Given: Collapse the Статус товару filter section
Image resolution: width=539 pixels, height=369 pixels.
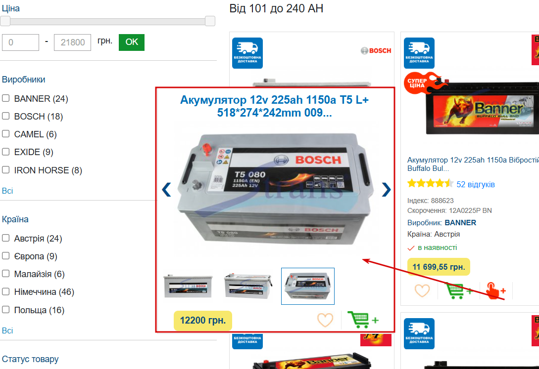Looking at the screenshot, I should [30, 359].
